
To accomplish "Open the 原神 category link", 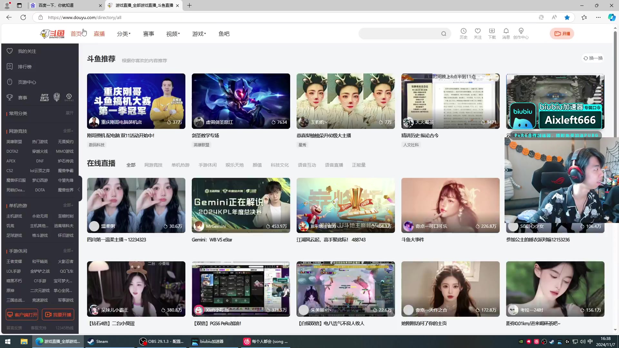I will coord(10,291).
